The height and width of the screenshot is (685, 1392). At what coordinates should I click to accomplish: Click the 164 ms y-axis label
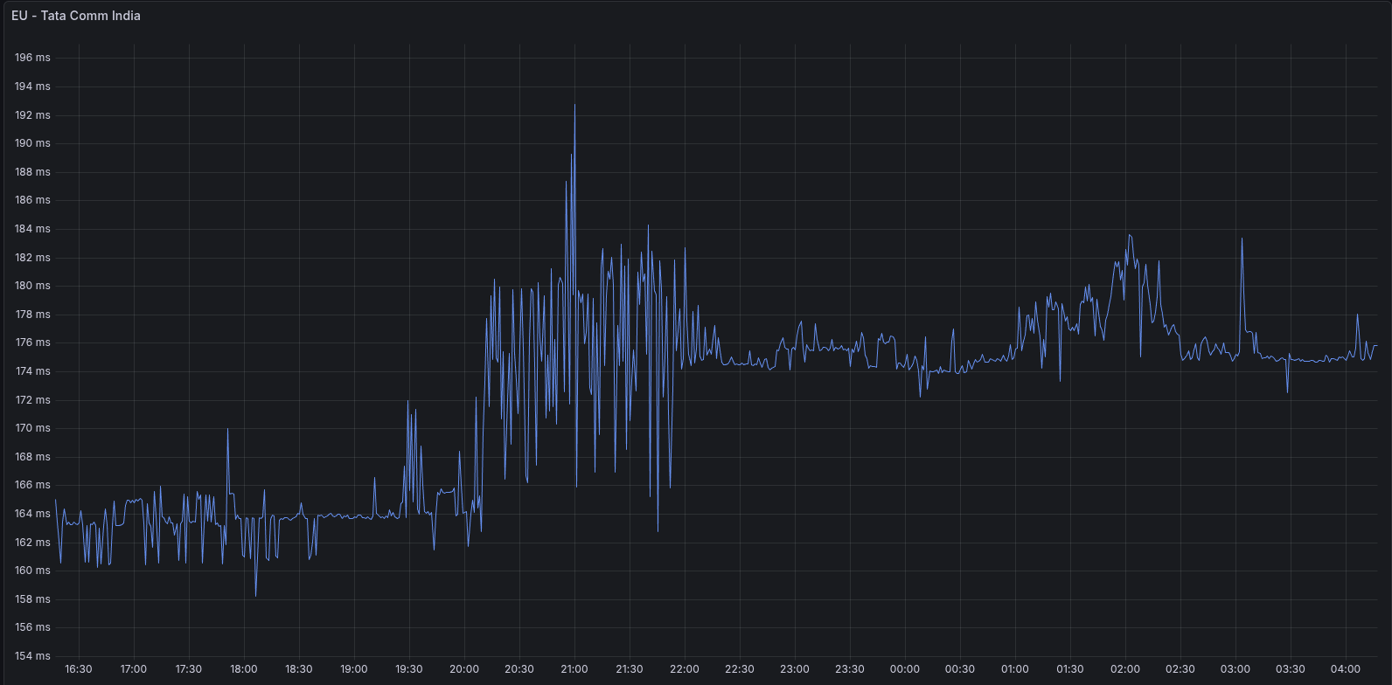click(x=32, y=514)
